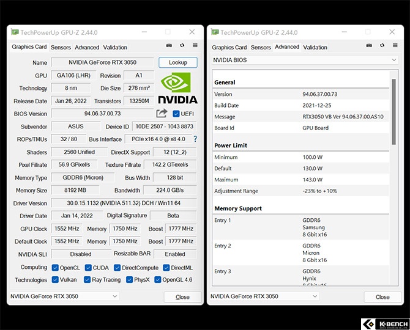Switch to Sensors tab in right window
This screenshot has height=330, width=410.
coord(261,47)
